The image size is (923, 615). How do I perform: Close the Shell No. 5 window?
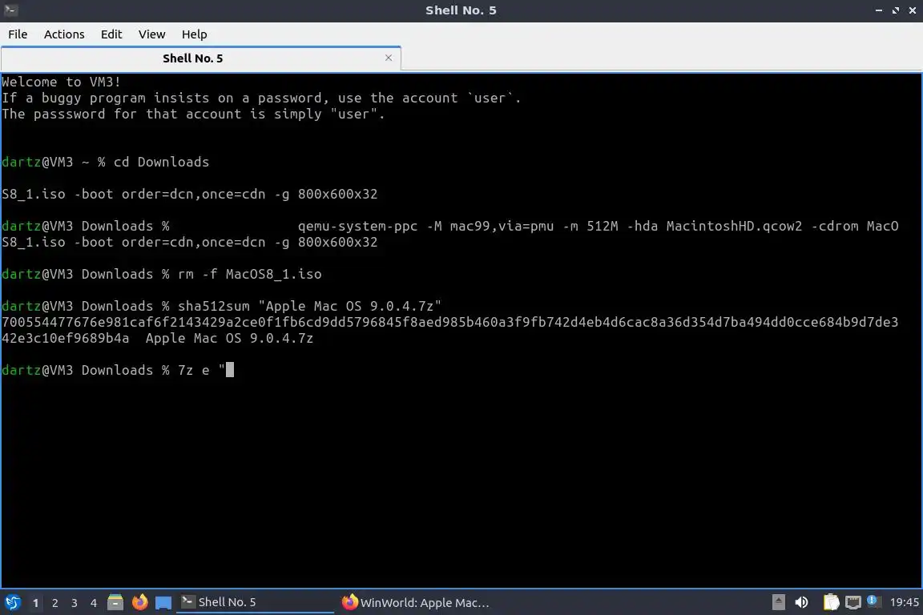[x=913, y=10]
